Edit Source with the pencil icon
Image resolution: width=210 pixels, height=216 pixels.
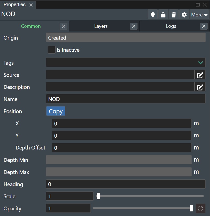200,75
